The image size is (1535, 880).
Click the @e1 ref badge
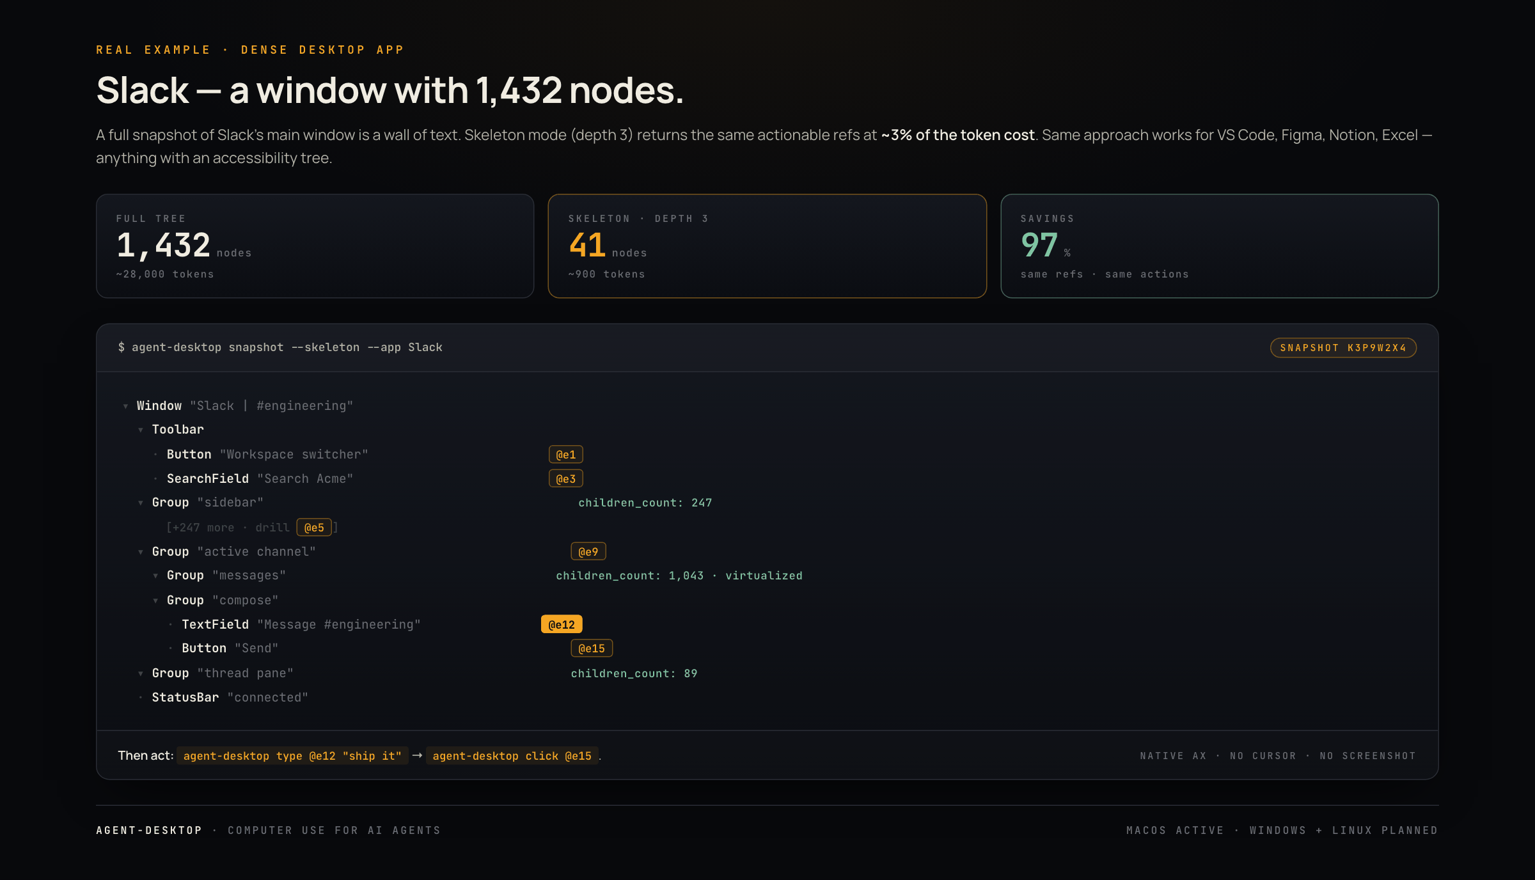(x=565, y=454)
